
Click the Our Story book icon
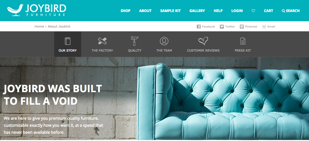pyautogui.click(x=68, y=41)
